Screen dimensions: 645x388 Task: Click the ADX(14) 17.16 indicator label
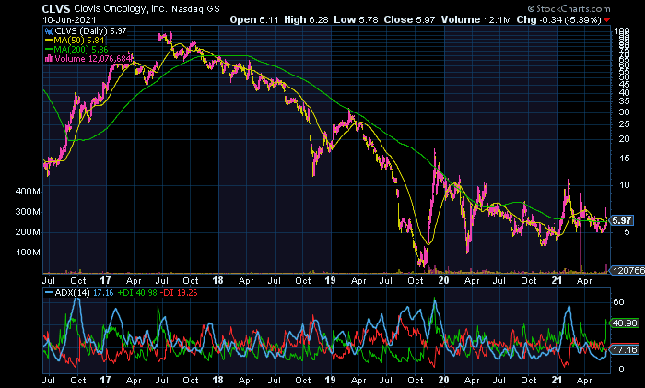(79, 293)
